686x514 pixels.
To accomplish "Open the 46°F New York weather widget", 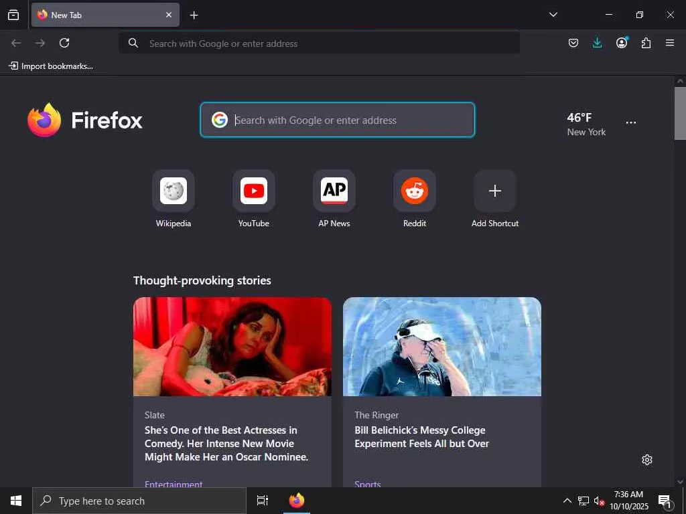I will click(586, 124).
